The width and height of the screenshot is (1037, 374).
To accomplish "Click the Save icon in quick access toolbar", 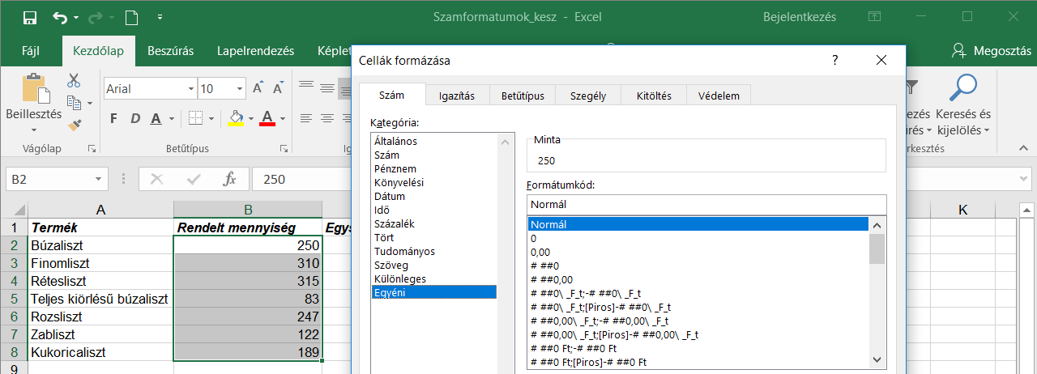I will point(30,17).
